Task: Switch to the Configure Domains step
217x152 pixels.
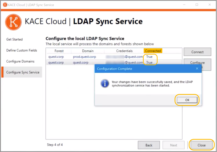Action: [x=20, y=61]
